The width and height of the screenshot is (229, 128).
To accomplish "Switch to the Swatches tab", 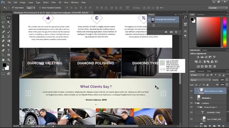I will point(200,15).
